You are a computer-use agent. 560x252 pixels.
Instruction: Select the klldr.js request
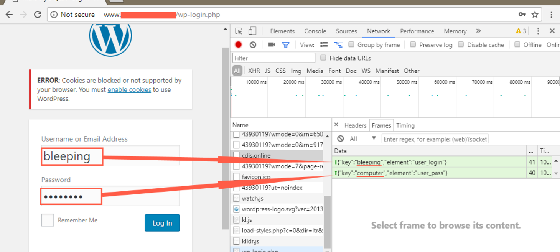[x=277, y=241]
